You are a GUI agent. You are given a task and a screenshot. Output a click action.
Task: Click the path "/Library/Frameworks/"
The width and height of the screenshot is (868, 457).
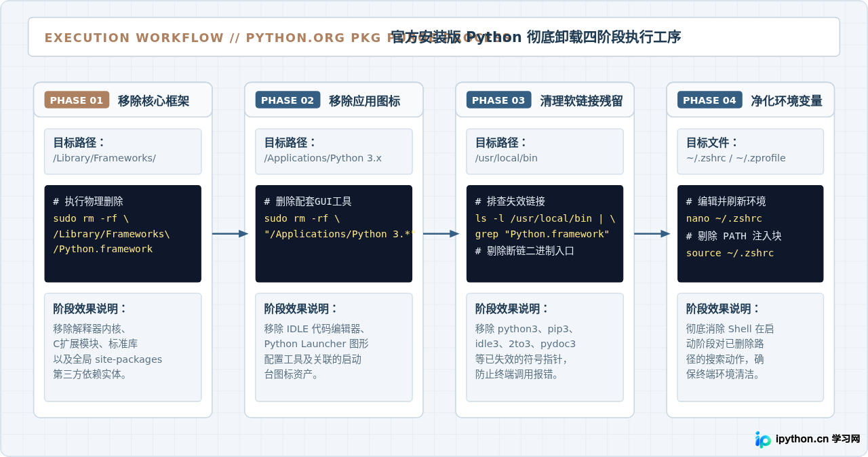coord(104,158)
